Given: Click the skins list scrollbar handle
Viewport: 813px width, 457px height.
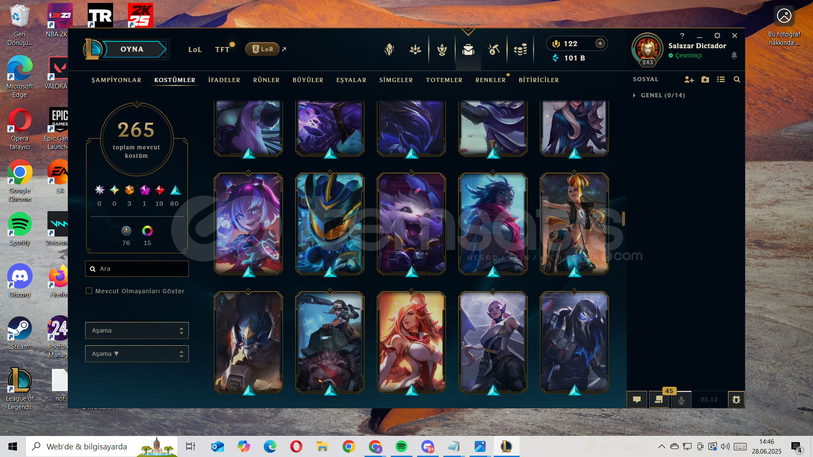Looking at the screenshot, I should click(623, 219).
